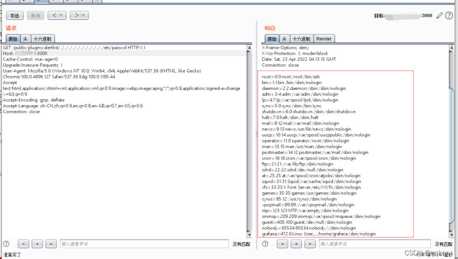The image size is (458, 259).
Task: Click request search previous match button
Action: pos(23,244)
